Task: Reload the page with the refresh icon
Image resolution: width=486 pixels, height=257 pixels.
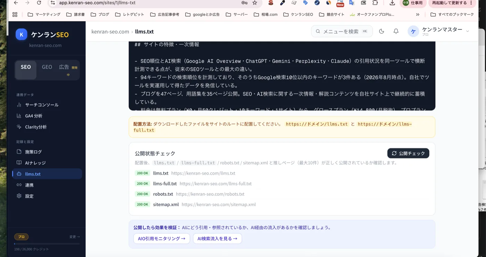Action: point(39,3)
